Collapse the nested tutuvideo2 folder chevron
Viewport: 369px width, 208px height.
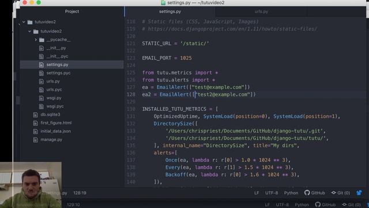29,31
